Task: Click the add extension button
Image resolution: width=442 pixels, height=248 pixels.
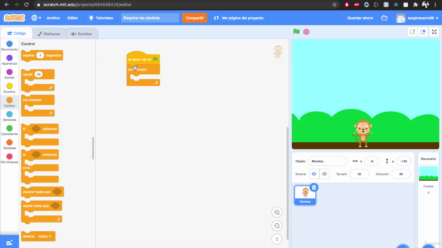Action: click(9, 242)
